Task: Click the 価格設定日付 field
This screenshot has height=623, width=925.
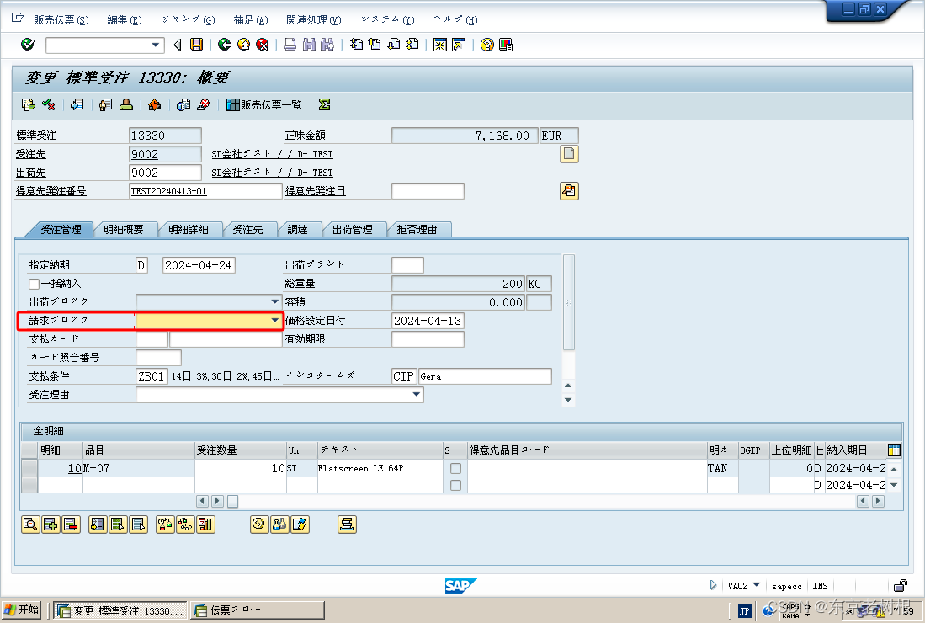Action: pyautogui.click(x=428, y=321)
